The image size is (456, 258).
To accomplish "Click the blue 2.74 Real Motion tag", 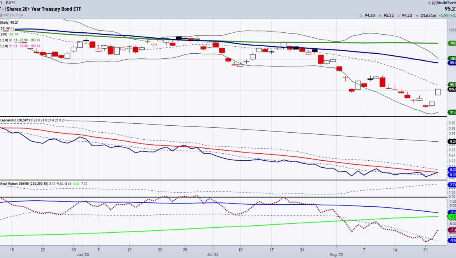I will tap(452, 184).
